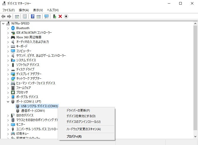Open the Properties sheet toolbar icon
The width and height of the screenshot is (198, 145).
pos(25,16)
